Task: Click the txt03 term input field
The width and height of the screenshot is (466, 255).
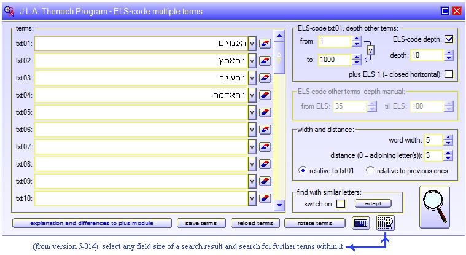Action: tap(141, 78)
